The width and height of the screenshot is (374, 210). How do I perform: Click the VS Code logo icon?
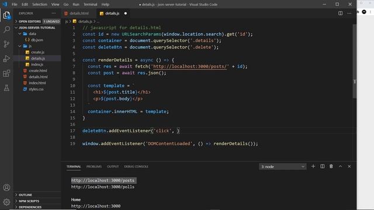click(x=5, y=4)
